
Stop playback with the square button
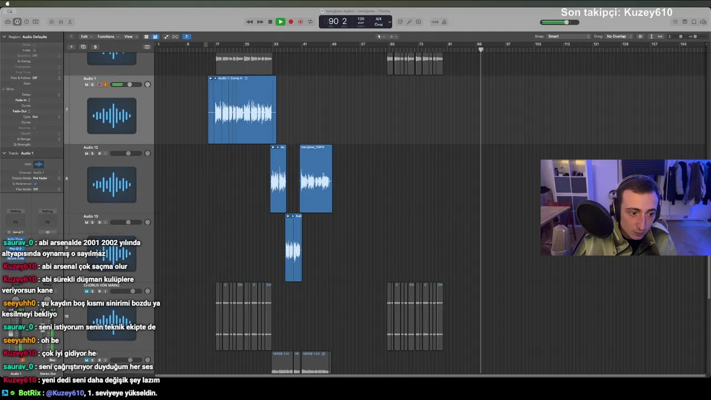(x=270, y=22)
